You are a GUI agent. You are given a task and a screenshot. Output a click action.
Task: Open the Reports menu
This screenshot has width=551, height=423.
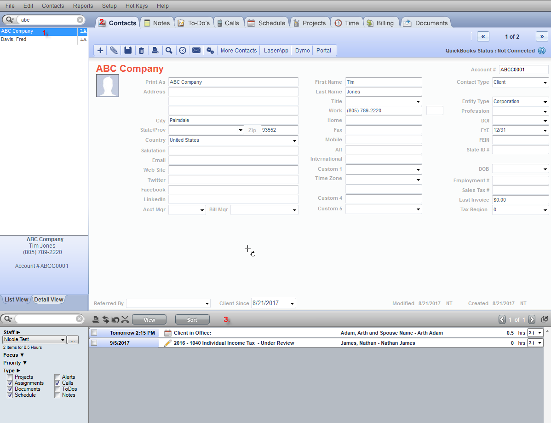coord(83,6)
